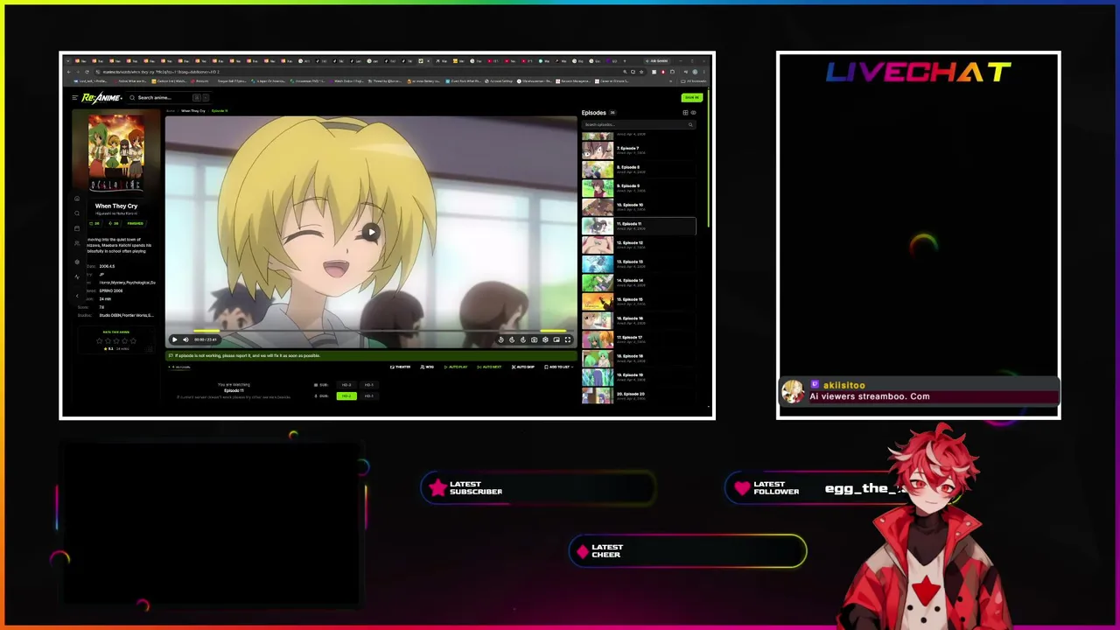Image resolution: width=1120 pixels, height=630 pixels.
Task: Rate the anime using the star rating row
Action: 116,341
